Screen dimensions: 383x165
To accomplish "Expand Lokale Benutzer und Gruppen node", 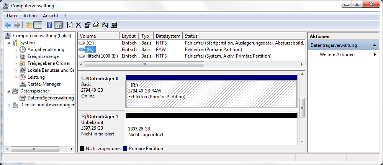I will 16,71.
